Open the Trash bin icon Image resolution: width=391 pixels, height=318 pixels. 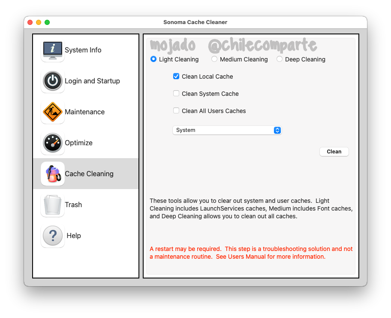tap(53, 205)
